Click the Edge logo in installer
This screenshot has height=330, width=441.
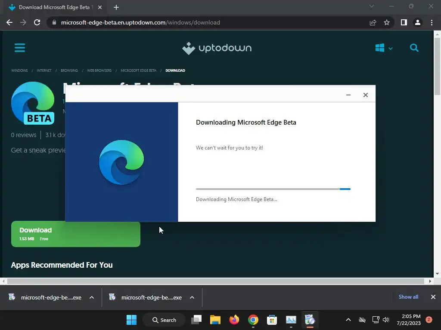tap(121, 162)
